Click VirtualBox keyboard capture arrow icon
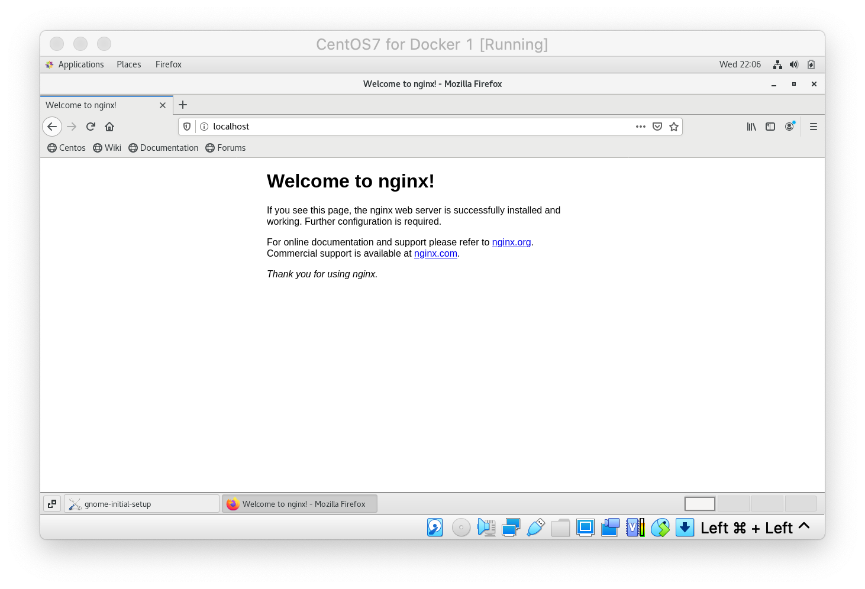 click(685, 527)
